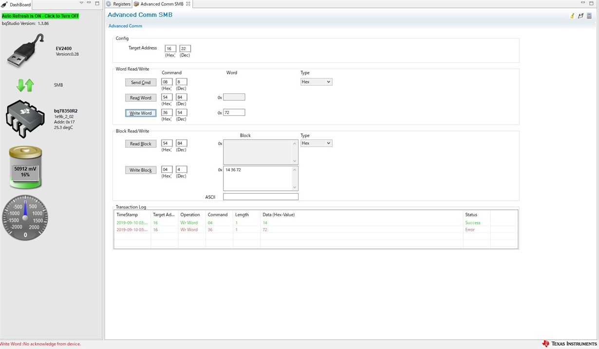Click Write Block decimal command field

[181, 169]
